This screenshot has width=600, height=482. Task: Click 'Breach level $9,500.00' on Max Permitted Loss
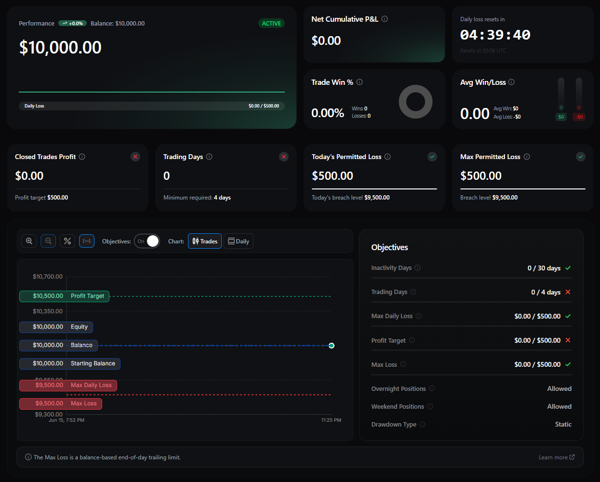(489, 198)
